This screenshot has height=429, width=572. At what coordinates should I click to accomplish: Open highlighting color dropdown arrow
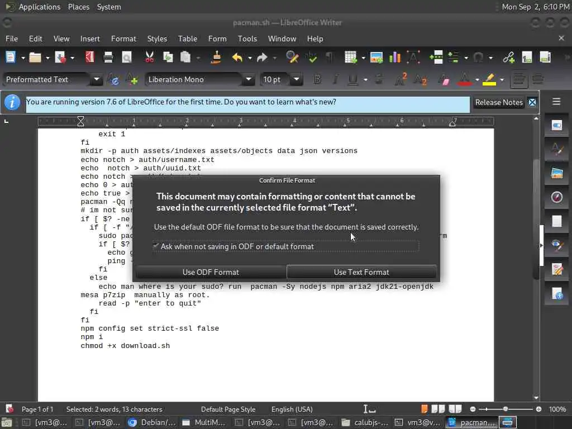502,79
